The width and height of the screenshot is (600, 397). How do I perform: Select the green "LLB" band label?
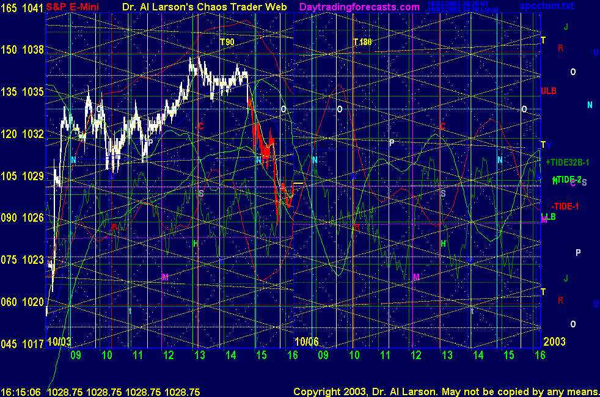pyautogui.click(x=548, y=217)
